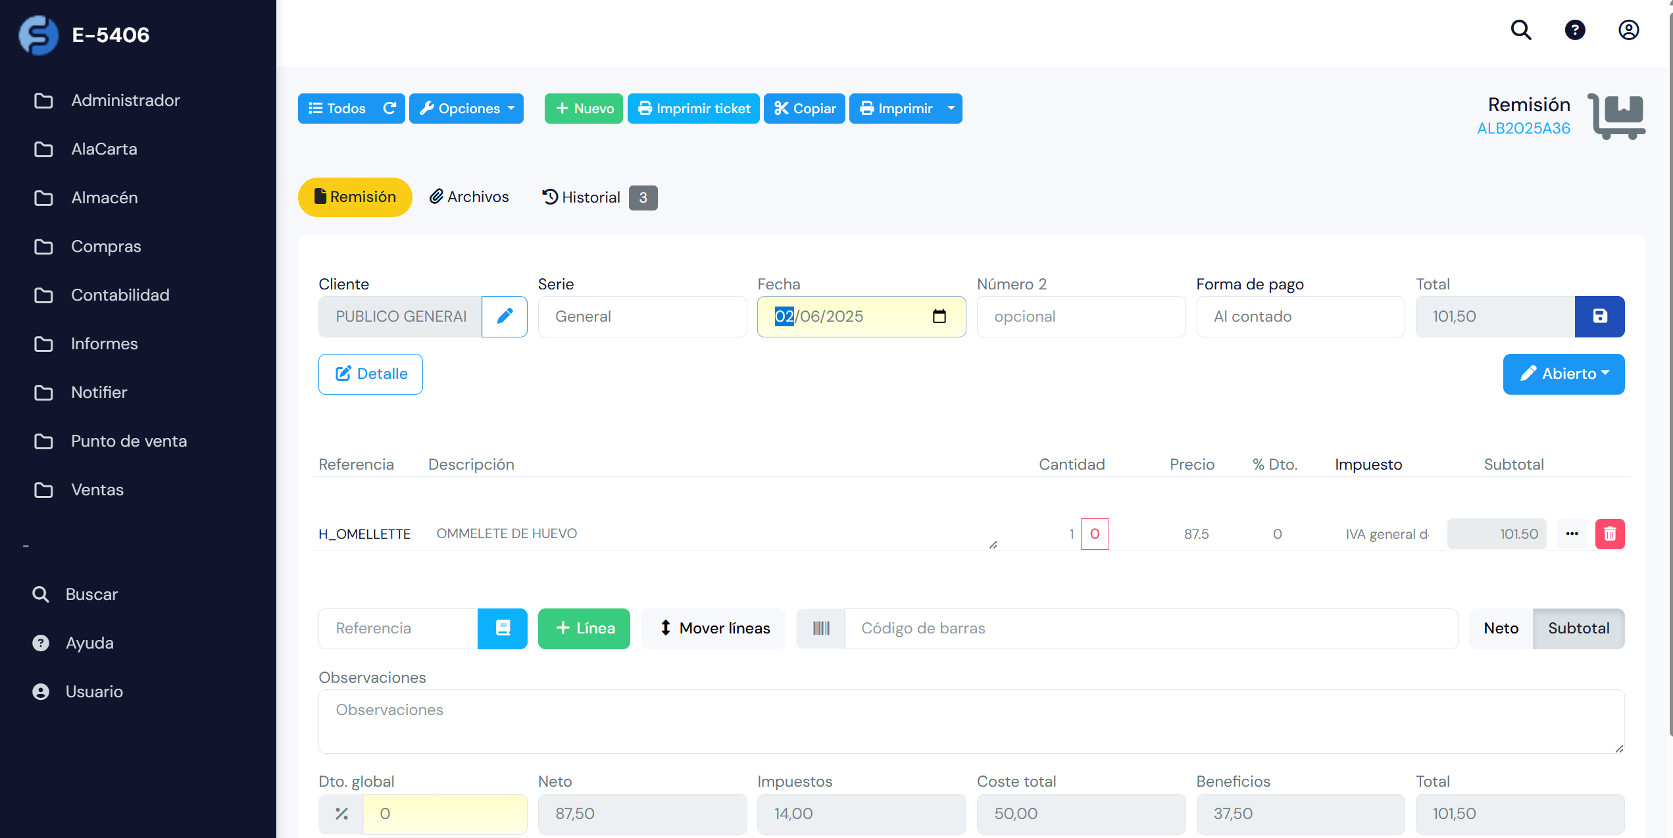
Task: Click into the Código de barras field
Action: click(x=1150, y=628)
